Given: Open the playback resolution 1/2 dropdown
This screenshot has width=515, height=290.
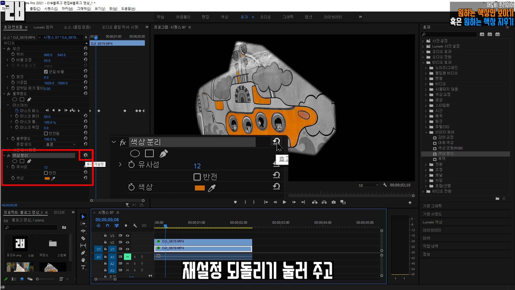Looking at the screenshot, I should click(368, 185).
